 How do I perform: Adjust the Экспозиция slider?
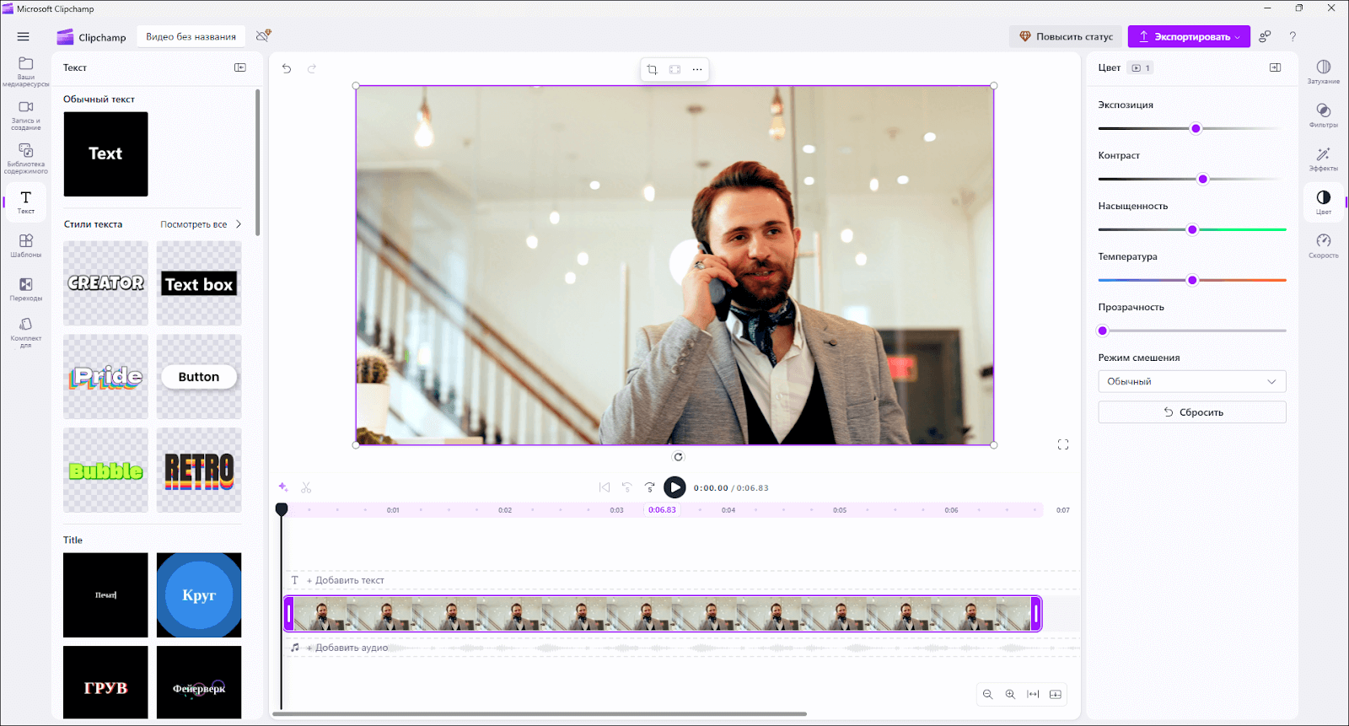point(1196,128)
